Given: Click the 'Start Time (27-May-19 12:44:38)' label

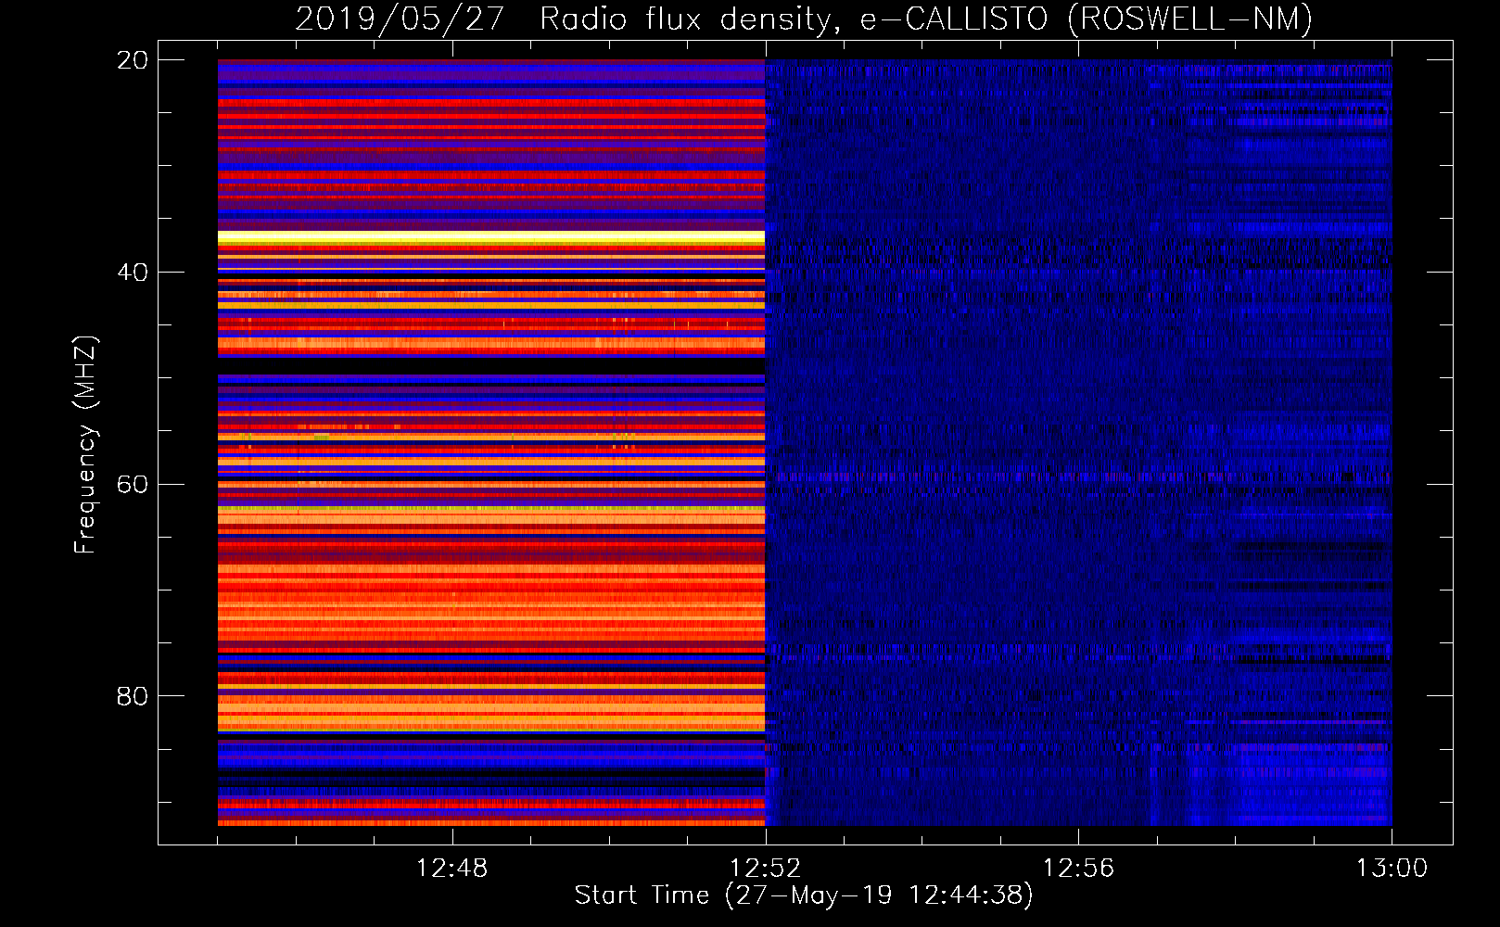Looking at the screenshot, I should [x=804, y=895].
